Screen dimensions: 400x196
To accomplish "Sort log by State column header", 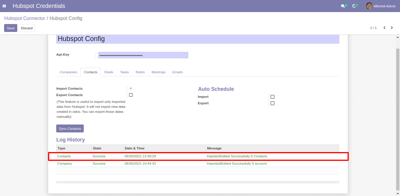I will click(x=107, y=148).
